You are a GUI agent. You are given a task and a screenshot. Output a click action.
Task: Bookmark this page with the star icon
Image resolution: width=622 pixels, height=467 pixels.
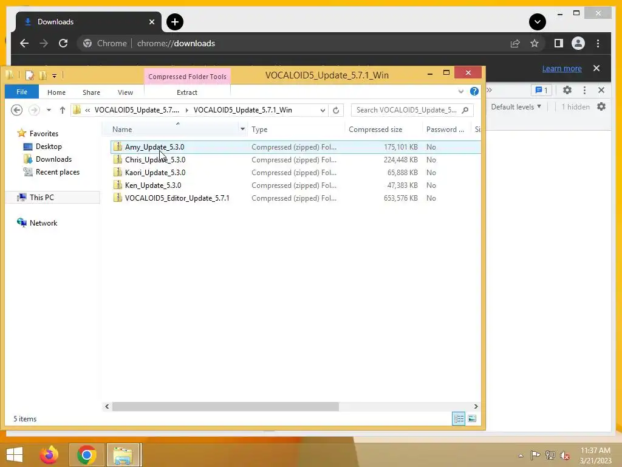click(535, 43)
